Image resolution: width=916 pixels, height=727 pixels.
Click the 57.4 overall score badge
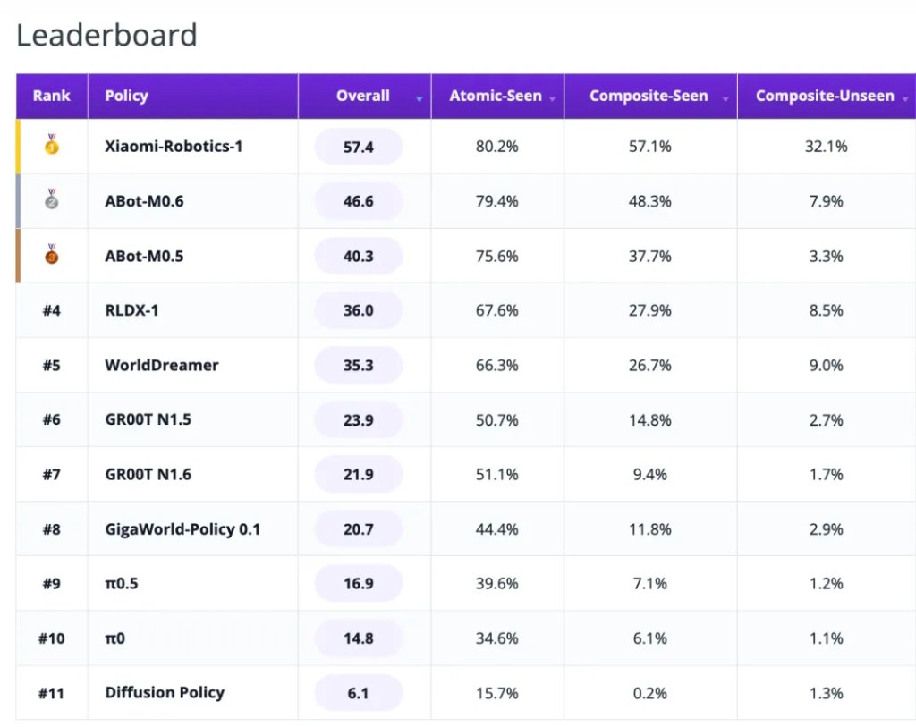tap(358, 147)
